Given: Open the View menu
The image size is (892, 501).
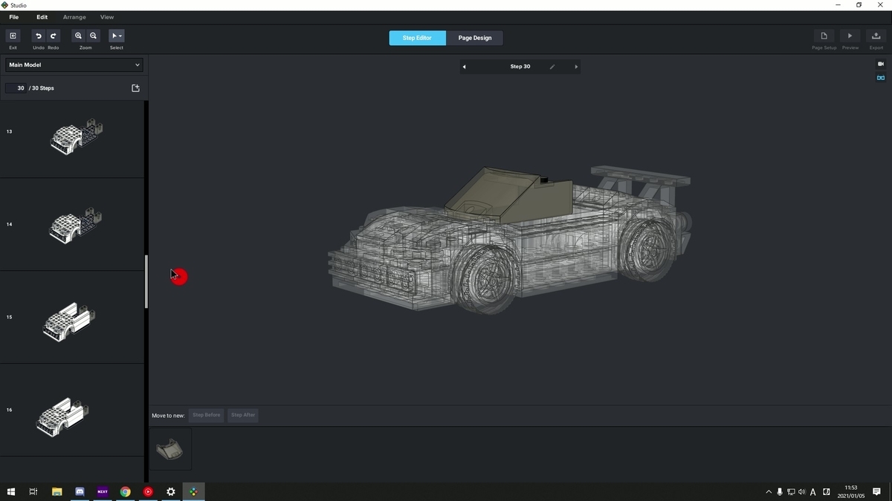Looking at the screenshot, I should click(x=107, y=17).
